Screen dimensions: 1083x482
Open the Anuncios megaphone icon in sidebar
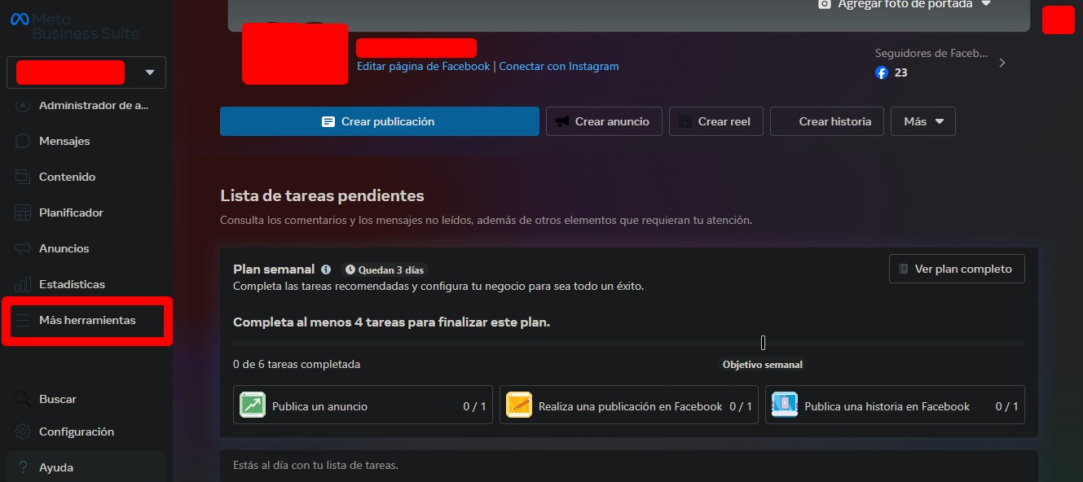coord(23,248)
